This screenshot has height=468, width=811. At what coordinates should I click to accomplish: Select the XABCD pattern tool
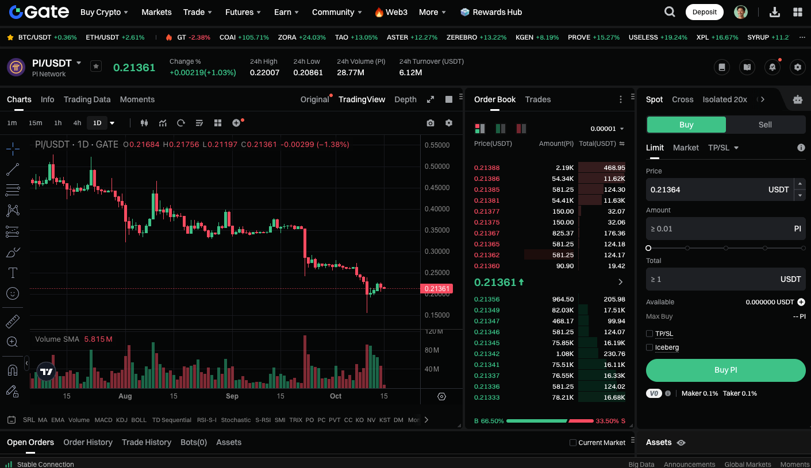point(13,211)
